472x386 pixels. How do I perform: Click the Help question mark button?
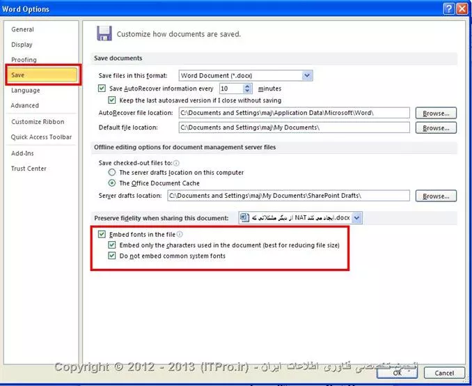point(448,9)
